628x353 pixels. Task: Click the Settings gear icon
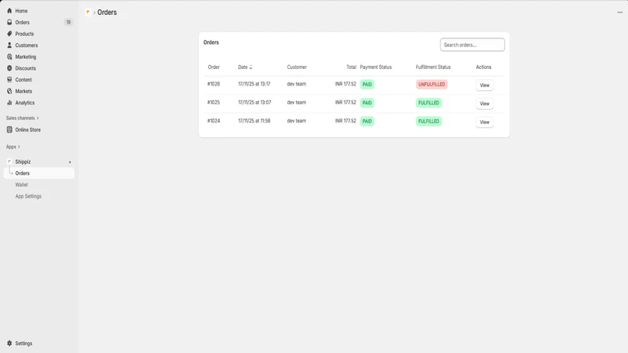click(x=9, y=344)
